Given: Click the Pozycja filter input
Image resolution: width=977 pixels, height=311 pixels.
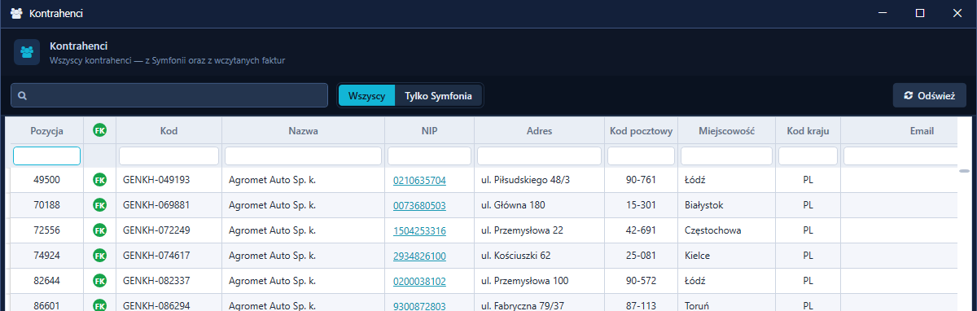Looking at the screenshot, I should tap(46, 155).
